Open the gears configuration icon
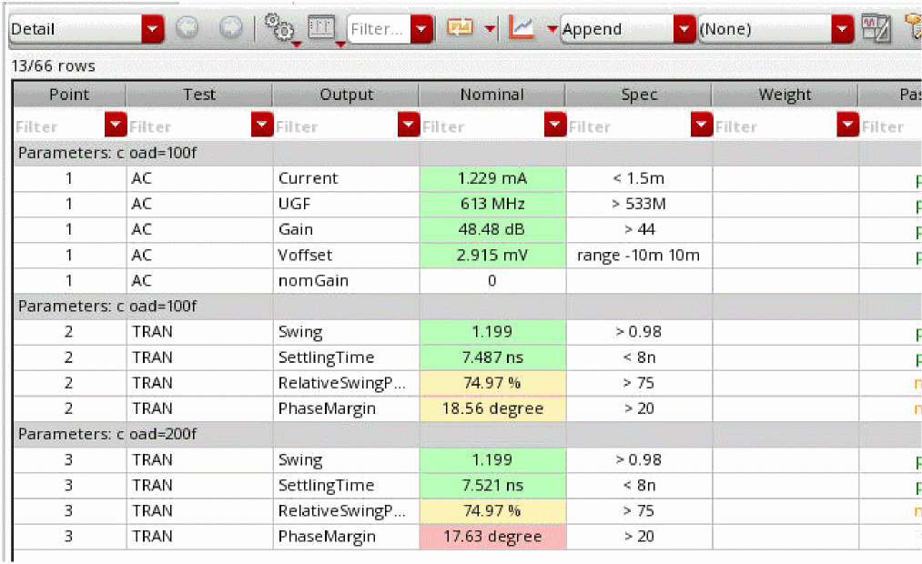The height and width of the screenshot is (564, 922). (279, 28)
